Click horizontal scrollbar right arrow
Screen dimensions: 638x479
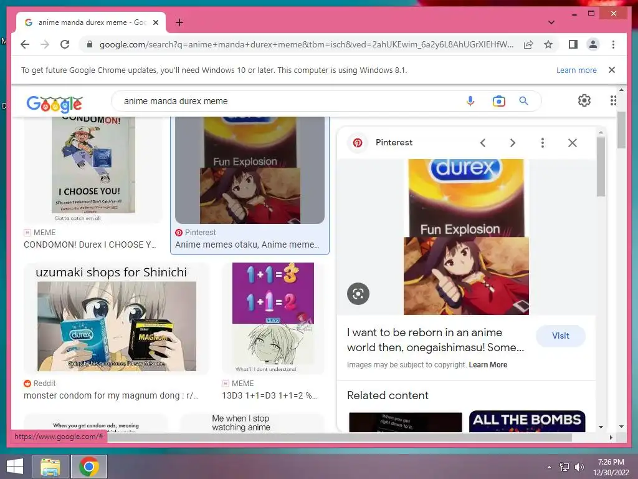tap(611, 437)
